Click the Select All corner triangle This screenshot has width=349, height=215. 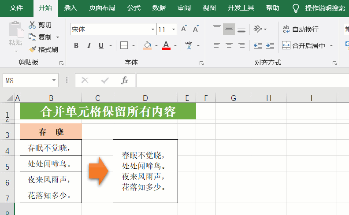[x=10, y=98]
